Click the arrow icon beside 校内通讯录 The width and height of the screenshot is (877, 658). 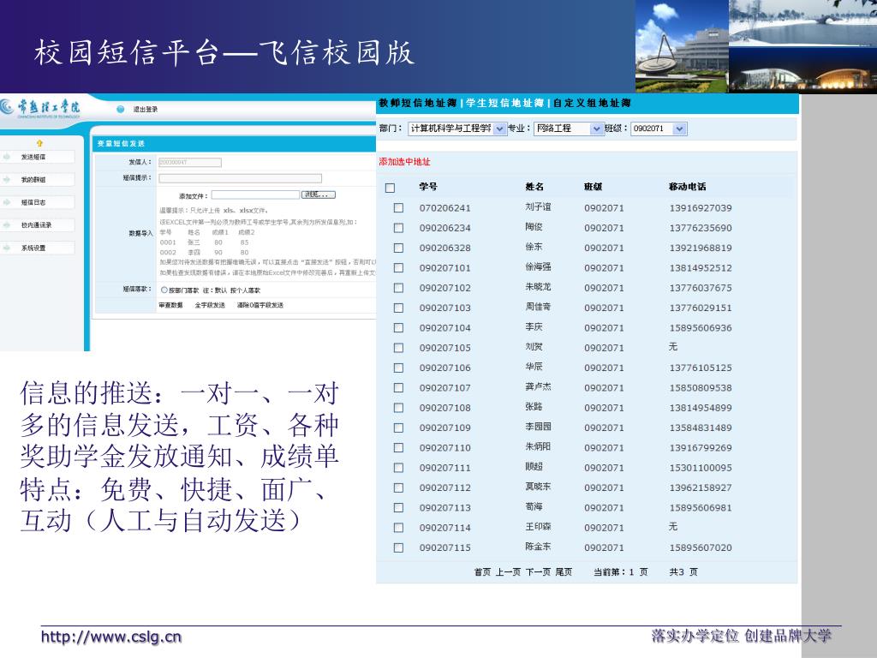7,225
